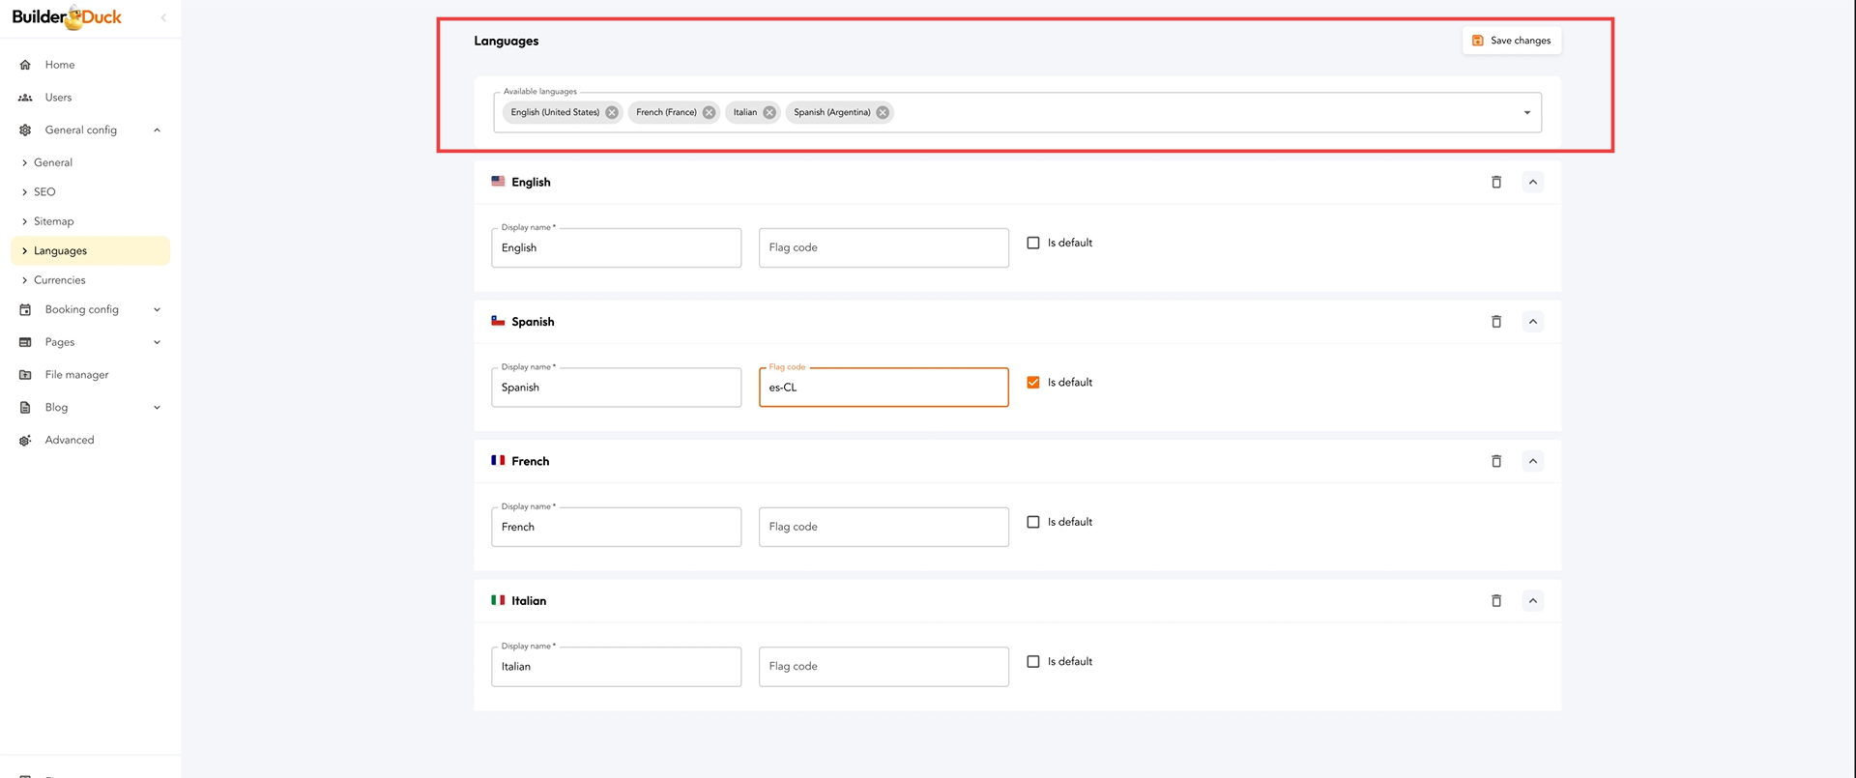Open the File manager page
The image size is (1856, 778).
[76, 375]
